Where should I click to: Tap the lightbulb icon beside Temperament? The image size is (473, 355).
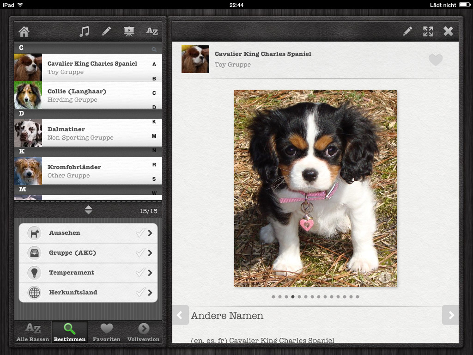click(x=34, y=273)
